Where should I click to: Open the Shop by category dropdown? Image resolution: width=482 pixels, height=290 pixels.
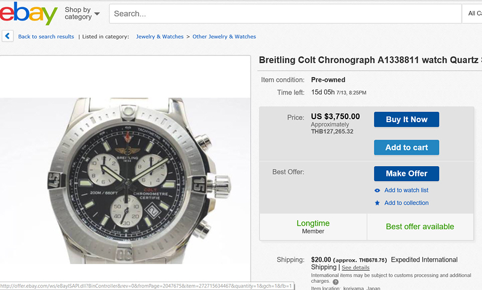pos(82,13)
